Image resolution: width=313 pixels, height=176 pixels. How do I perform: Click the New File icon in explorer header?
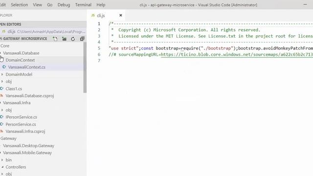55,39
